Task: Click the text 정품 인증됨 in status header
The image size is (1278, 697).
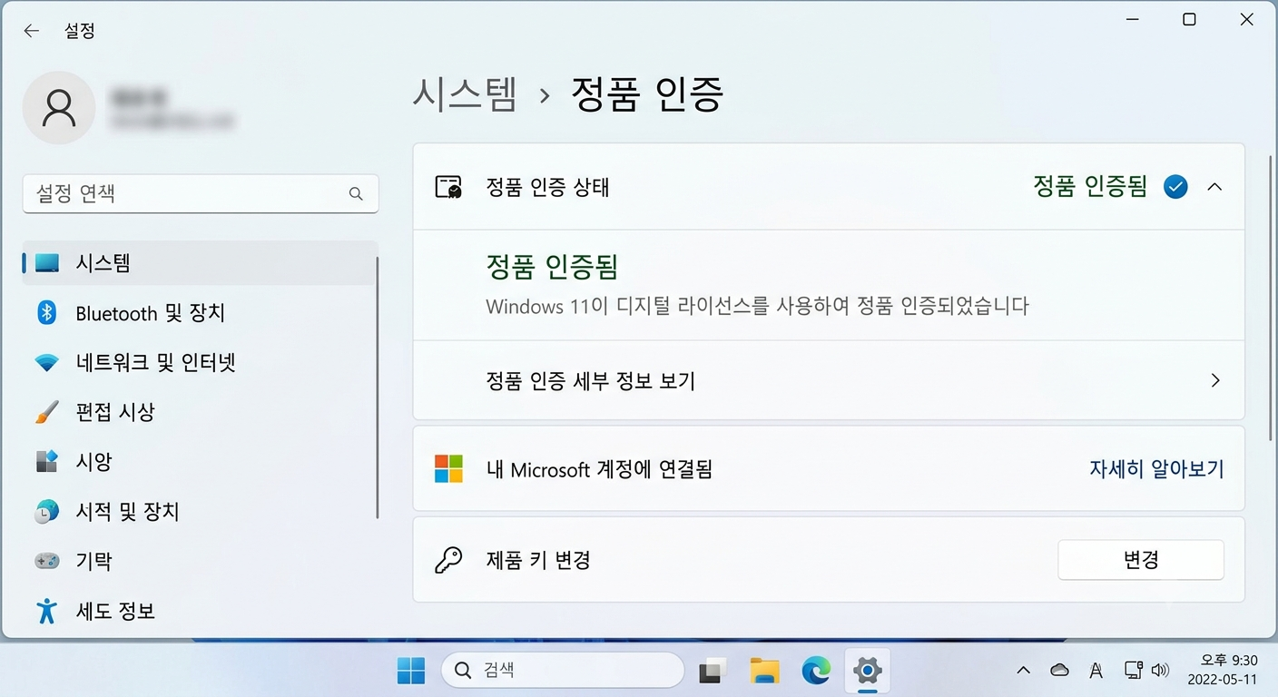Action: [x=1090, y=187]
